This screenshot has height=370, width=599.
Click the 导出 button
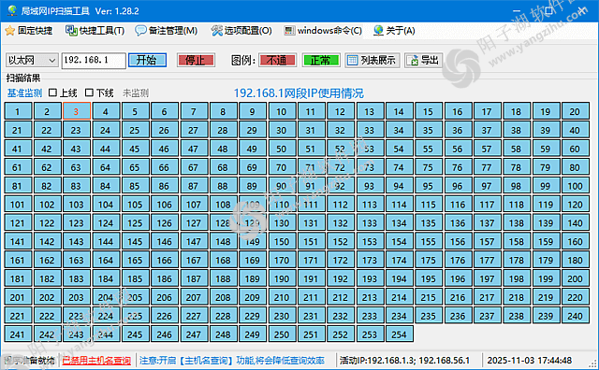[424, 61]
